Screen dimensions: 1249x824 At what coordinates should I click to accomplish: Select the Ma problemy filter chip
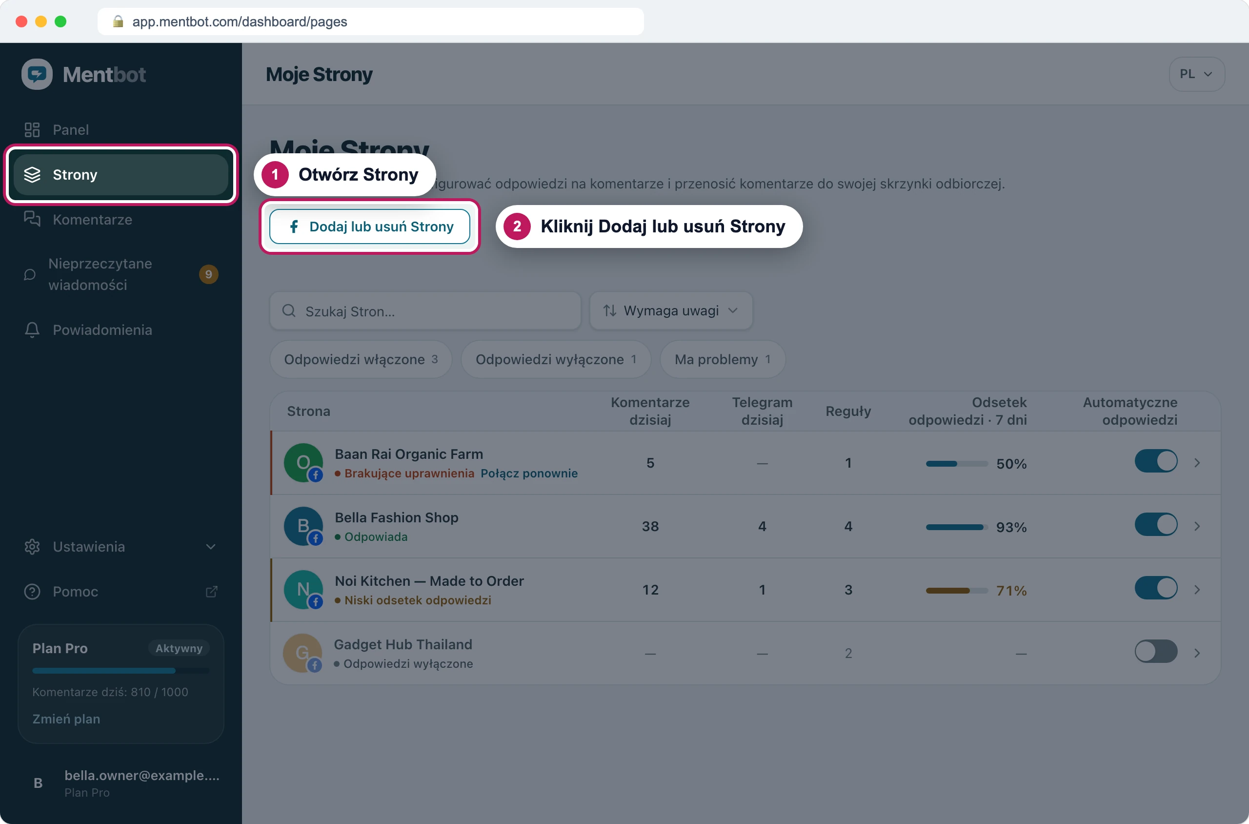(x=722, y=359)
